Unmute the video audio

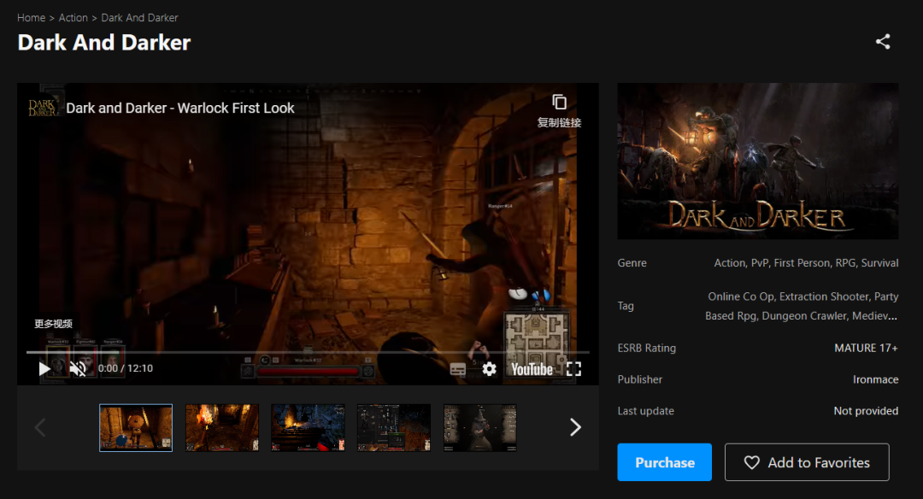pyautogui.click(x=78, y=369)
